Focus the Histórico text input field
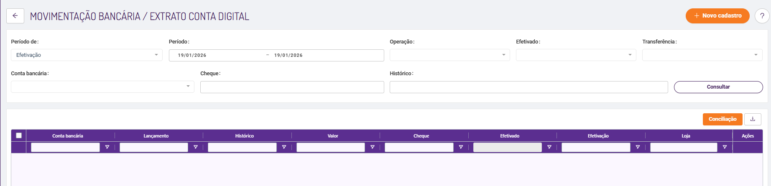Screen dimensions: 771x186 coord(528,87)
